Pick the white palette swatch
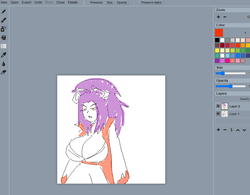250x195 pixels. pyautogui.click(x=222, y=40)
